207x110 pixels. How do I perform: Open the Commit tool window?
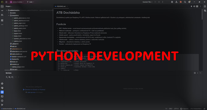(x=2, y=11)
